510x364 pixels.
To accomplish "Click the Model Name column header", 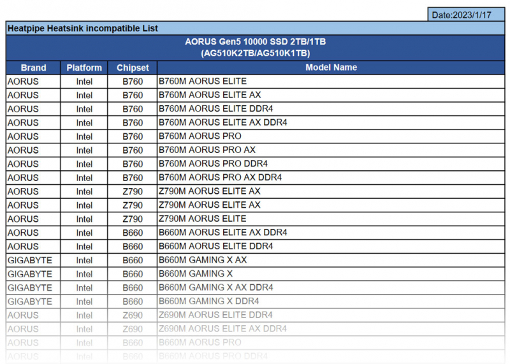I will 331,68.
